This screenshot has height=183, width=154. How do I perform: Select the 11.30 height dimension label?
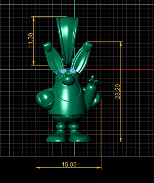click(30, 40)
